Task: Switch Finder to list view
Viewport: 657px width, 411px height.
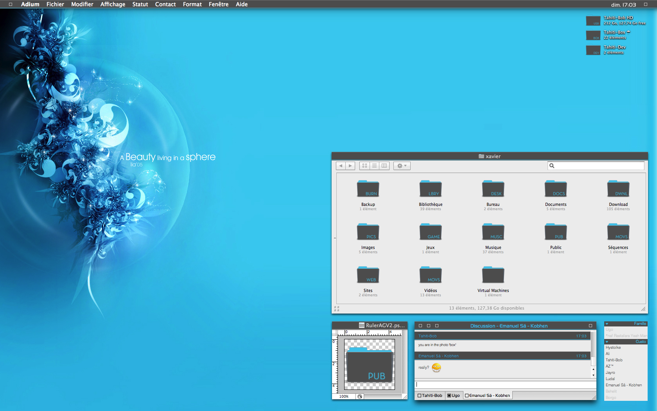Action: (x=374, y=166)
